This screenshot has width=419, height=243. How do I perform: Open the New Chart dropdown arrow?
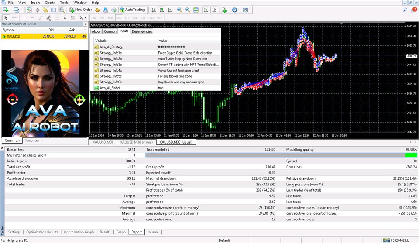click(x=10, y=10)
